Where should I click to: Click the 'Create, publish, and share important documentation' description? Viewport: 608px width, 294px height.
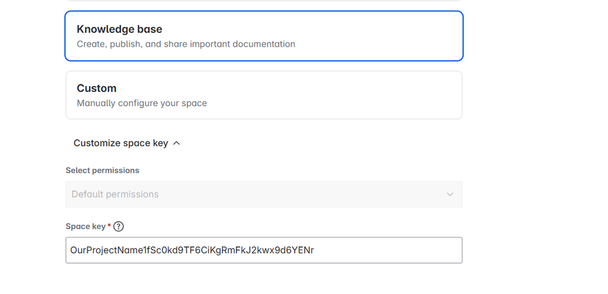coord(186,44)
